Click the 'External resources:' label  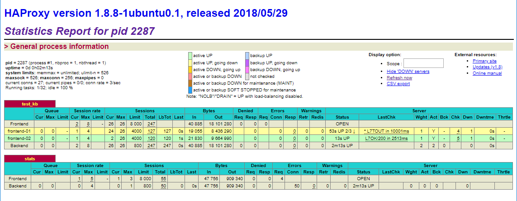point(475,55)
